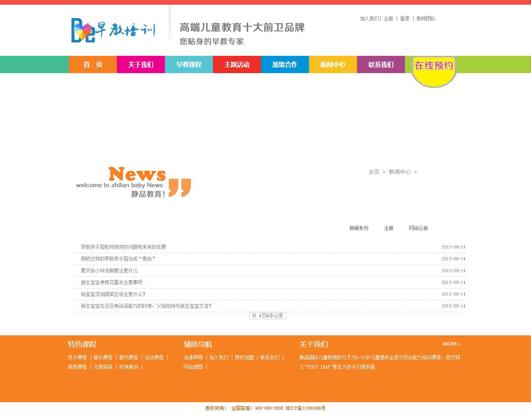Open 亲子课程 in footer featured courses
This screenshot has height=414, width=531.
tap(77, 357)
